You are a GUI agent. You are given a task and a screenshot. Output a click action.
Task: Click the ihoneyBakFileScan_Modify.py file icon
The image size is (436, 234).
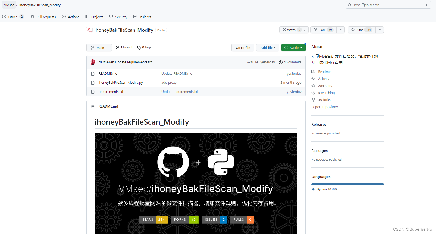93,83
